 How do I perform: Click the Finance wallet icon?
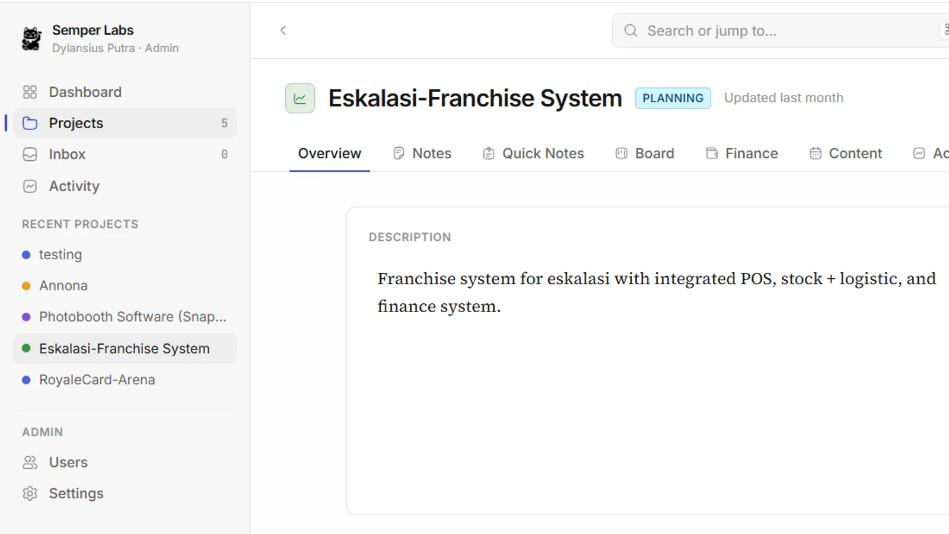pyautogui.click(x=712, y=154)
